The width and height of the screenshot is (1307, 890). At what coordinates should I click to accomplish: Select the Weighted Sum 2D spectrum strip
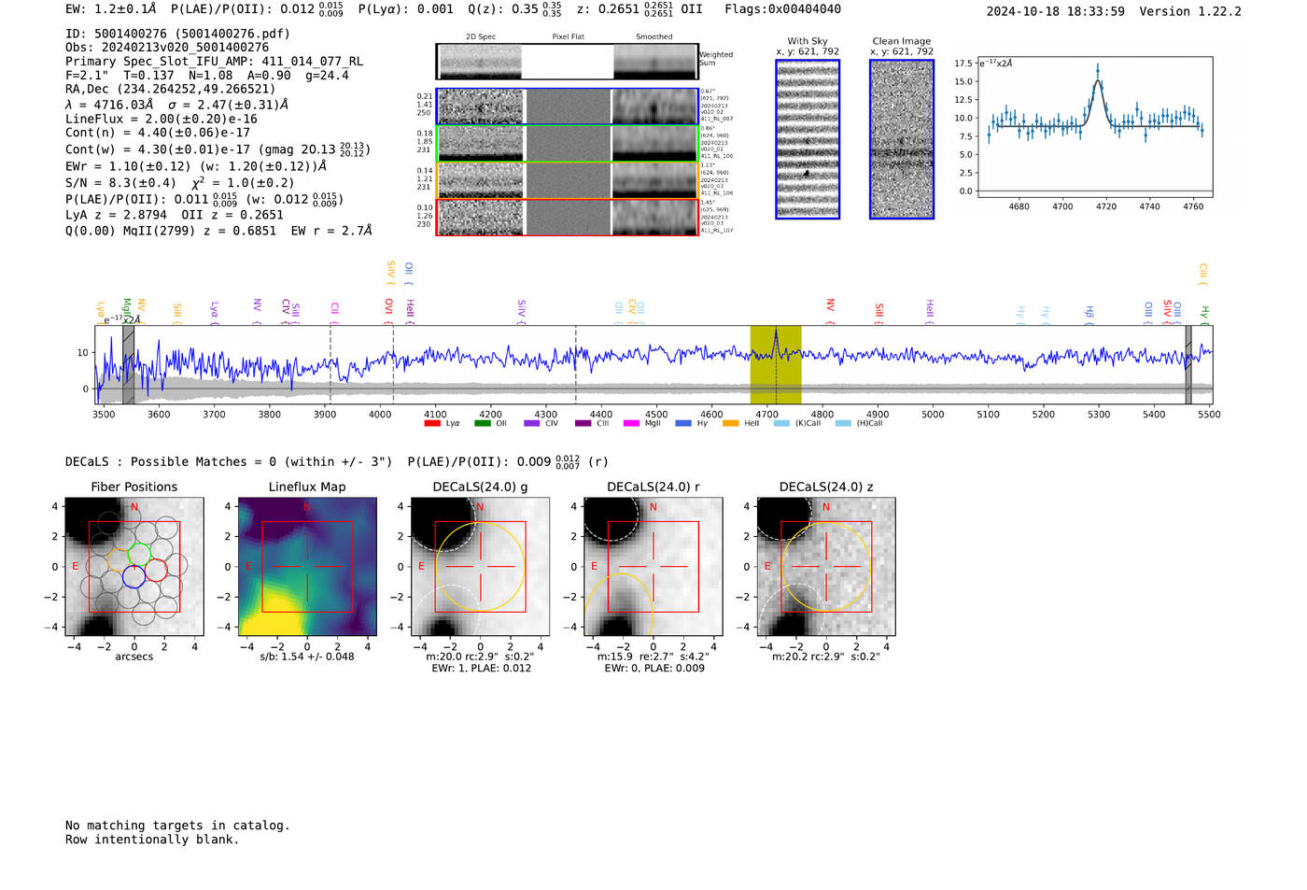tap(567, 61)
